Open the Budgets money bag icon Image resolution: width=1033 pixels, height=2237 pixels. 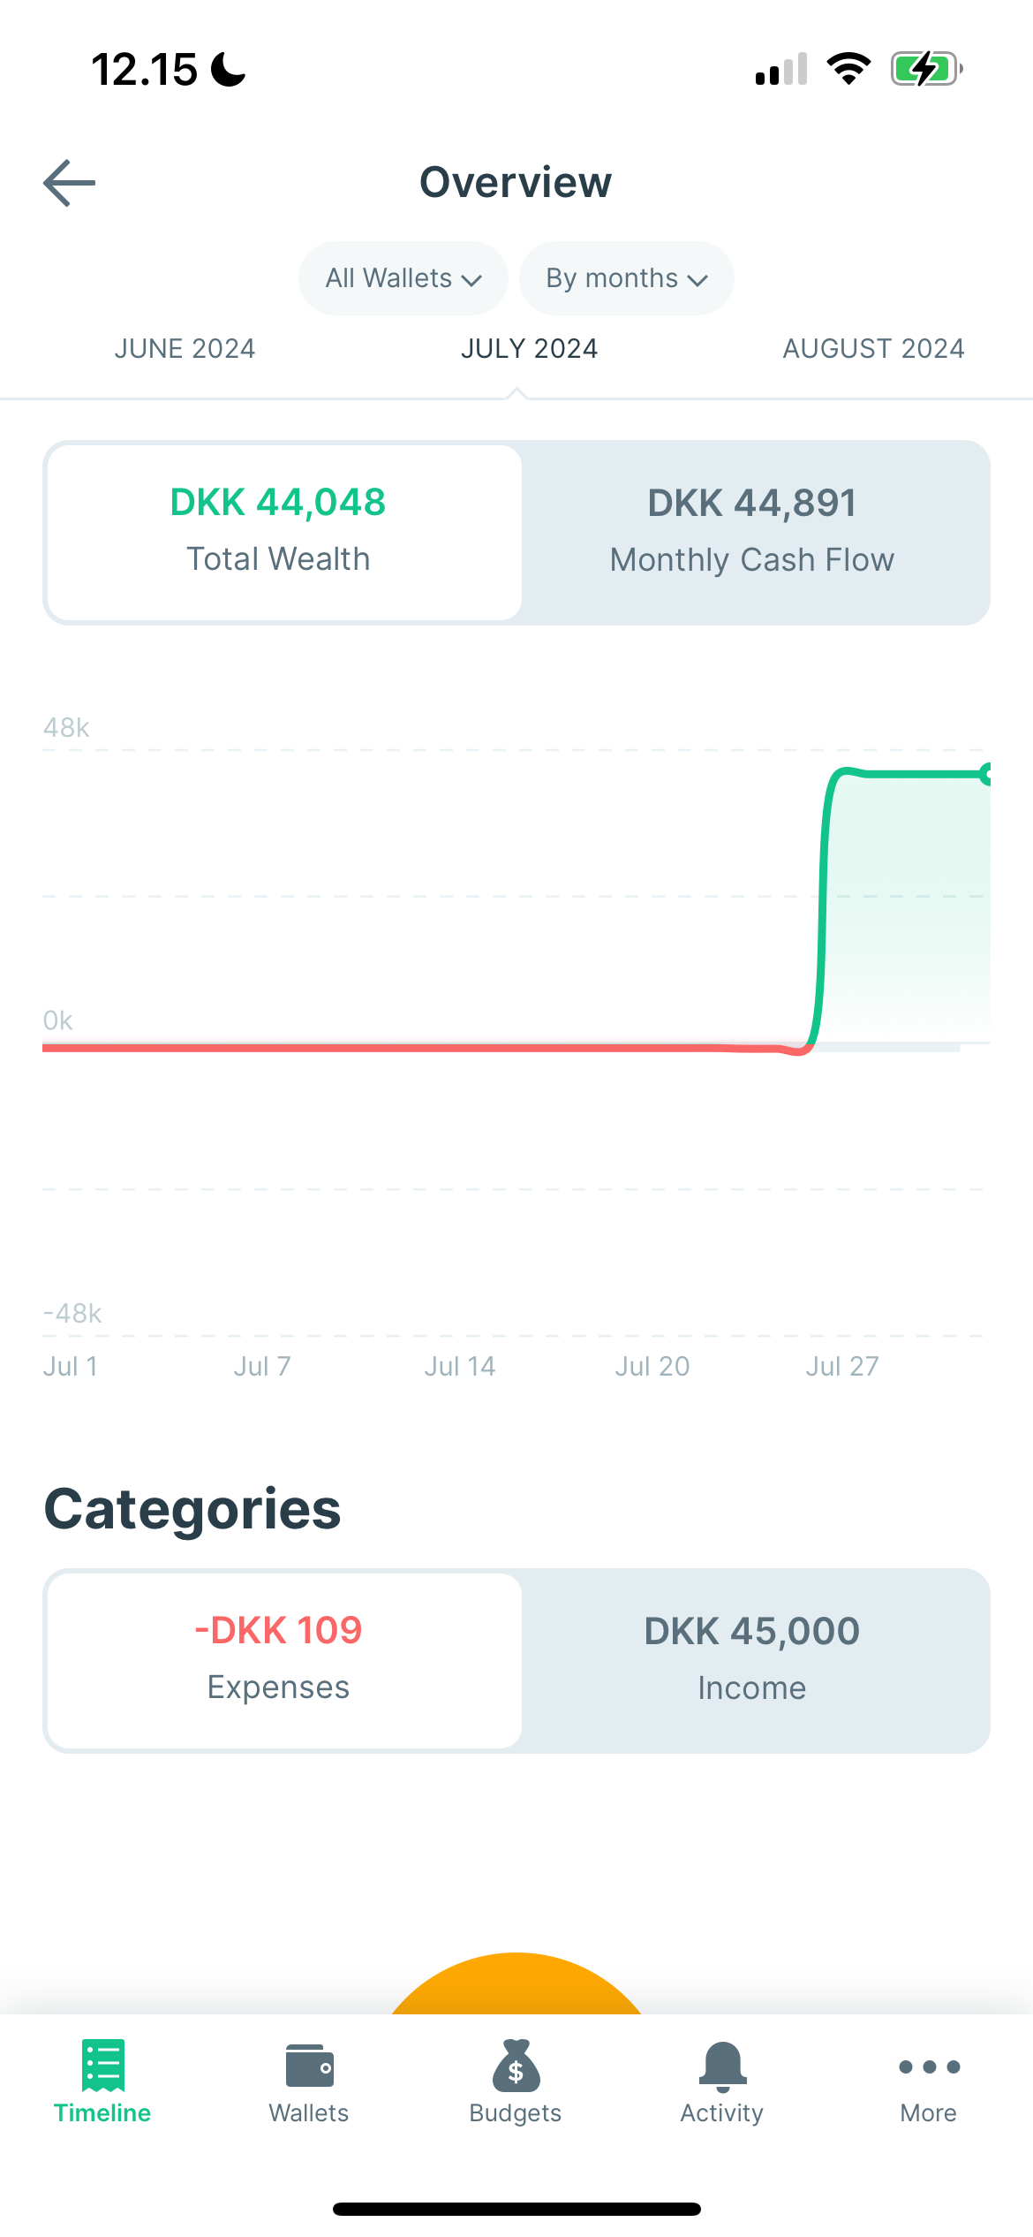516,2065
